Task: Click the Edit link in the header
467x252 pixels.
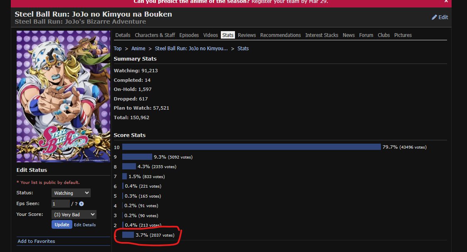Action: (443, 17)
